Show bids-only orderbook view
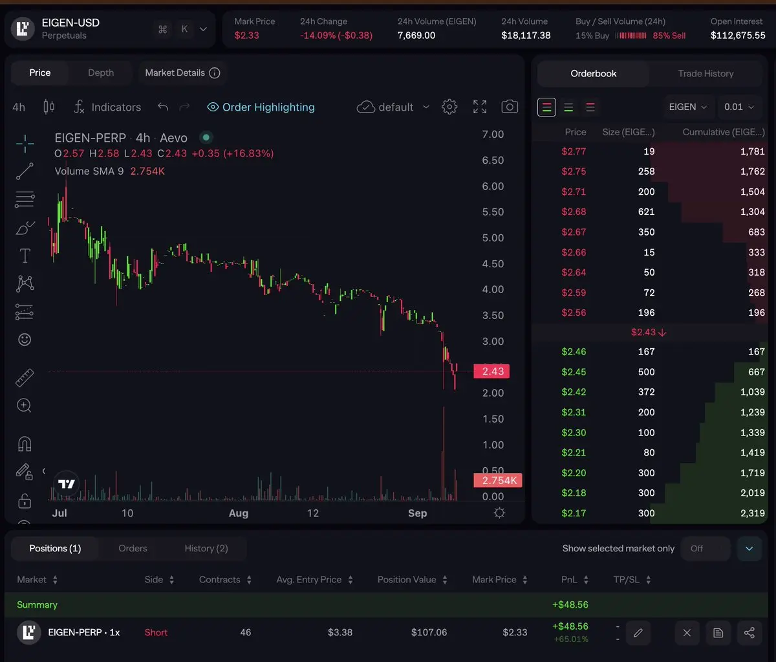The image size is (776, 662). [x=568, y=107]
